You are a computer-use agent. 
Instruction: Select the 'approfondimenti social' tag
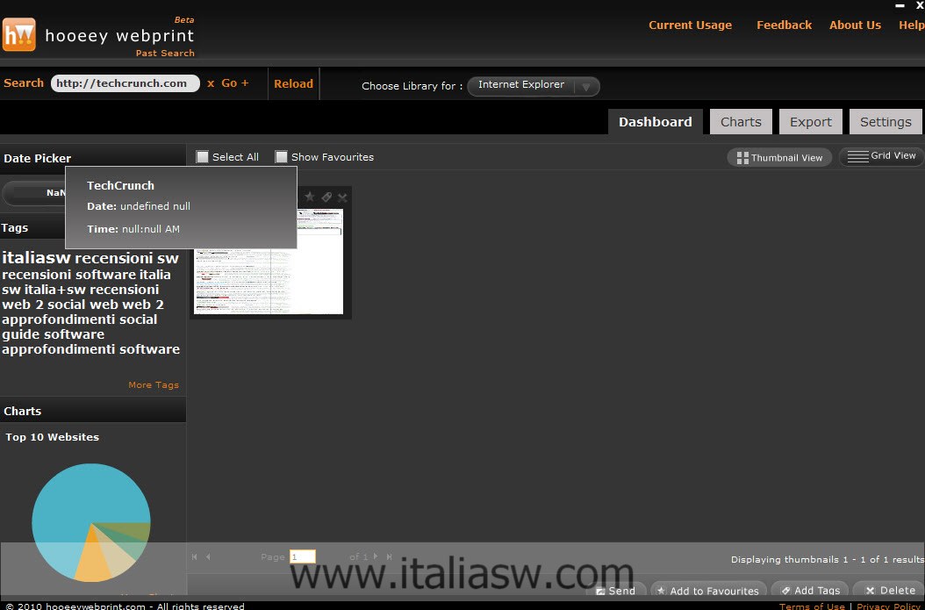pyautogui.click(x=80, y=319)
